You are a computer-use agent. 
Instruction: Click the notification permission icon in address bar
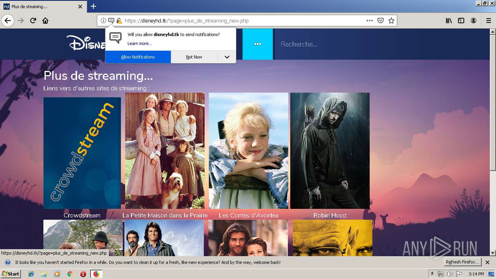click(111, 21)
